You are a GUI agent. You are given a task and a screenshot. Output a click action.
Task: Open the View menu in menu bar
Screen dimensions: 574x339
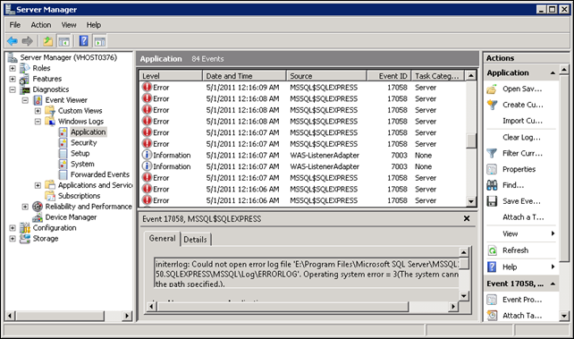(69, 25)
